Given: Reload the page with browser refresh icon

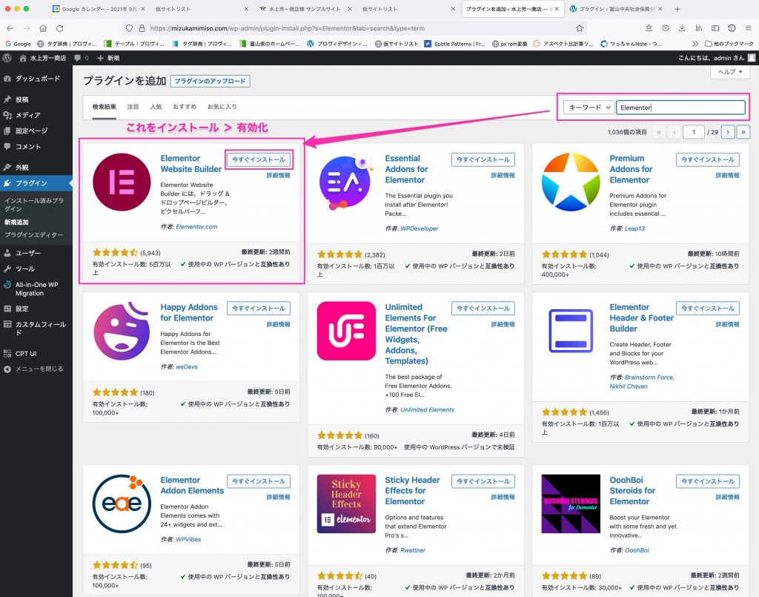Looking at the screenshot, I should click(61, 28).
